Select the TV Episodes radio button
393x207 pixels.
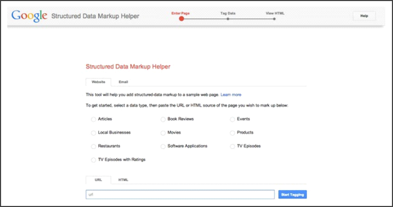[232, 146]
